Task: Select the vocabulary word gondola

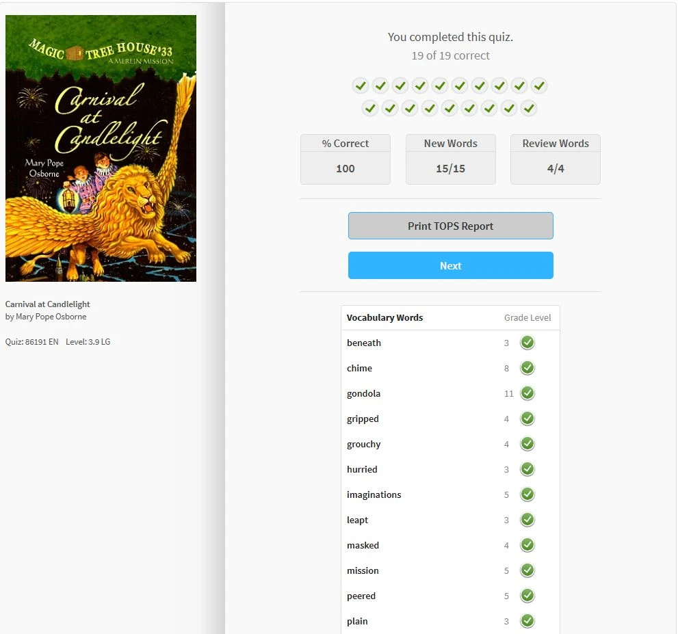Action: point(363,394)
